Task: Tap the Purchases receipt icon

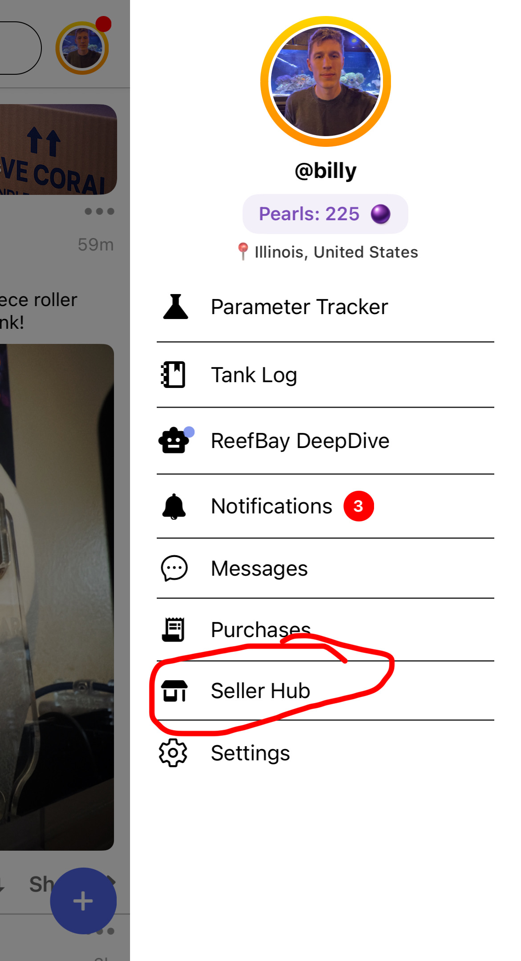Action: pos(173,630)
